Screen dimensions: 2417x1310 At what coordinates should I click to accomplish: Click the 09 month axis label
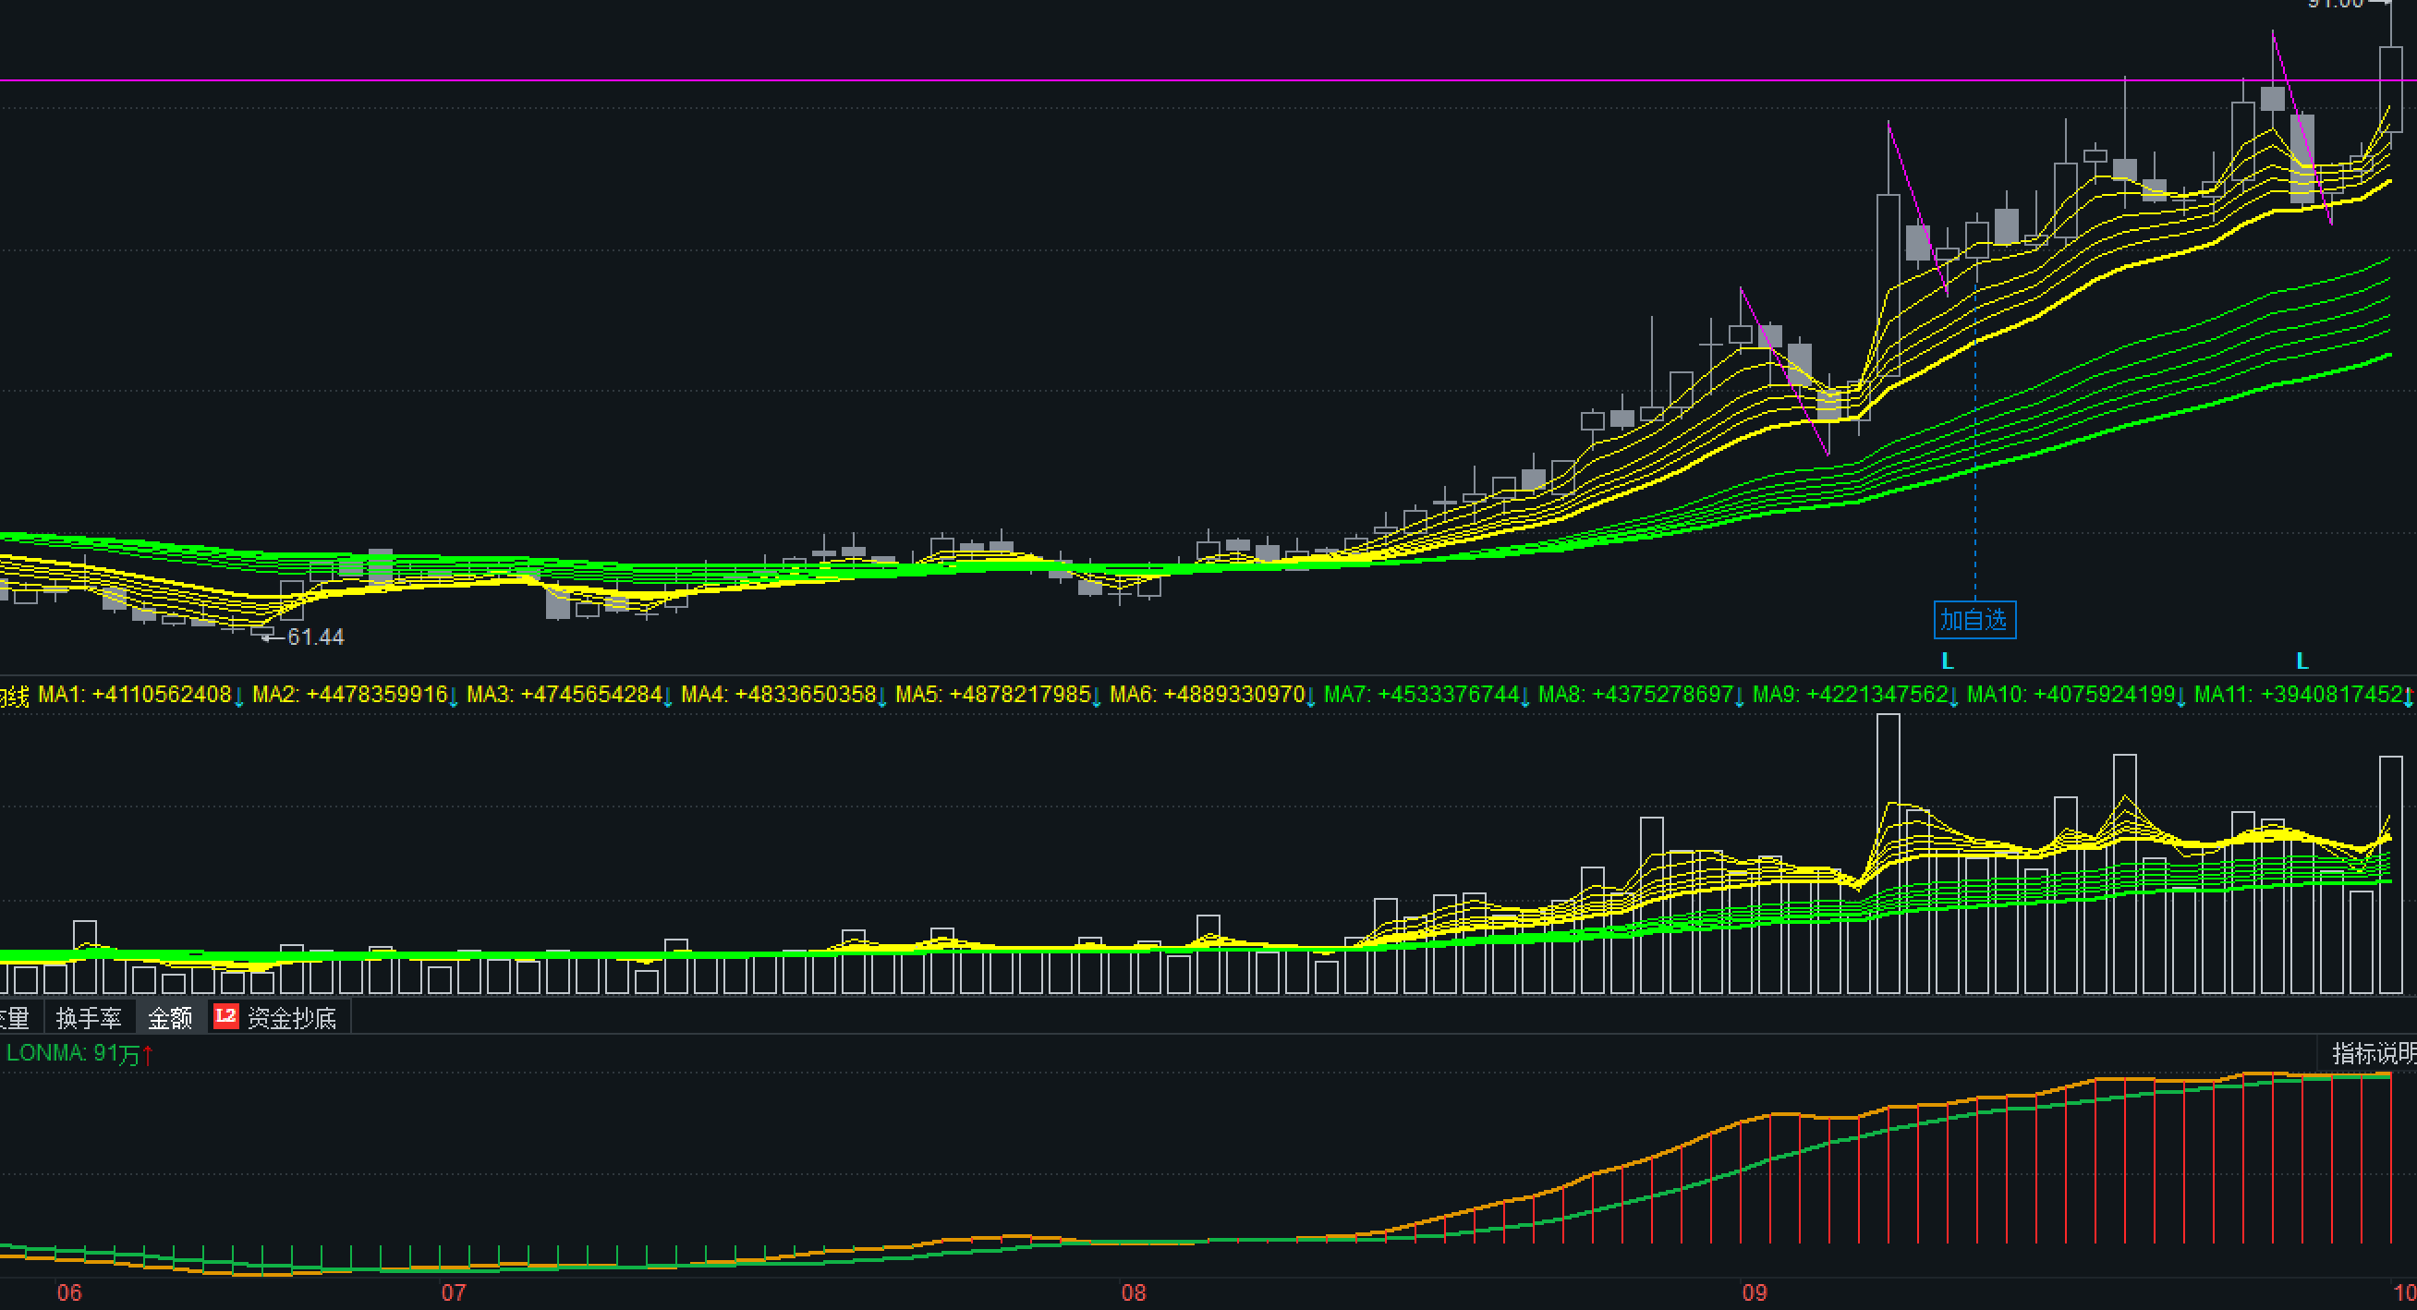(x=1754, y=1293)
